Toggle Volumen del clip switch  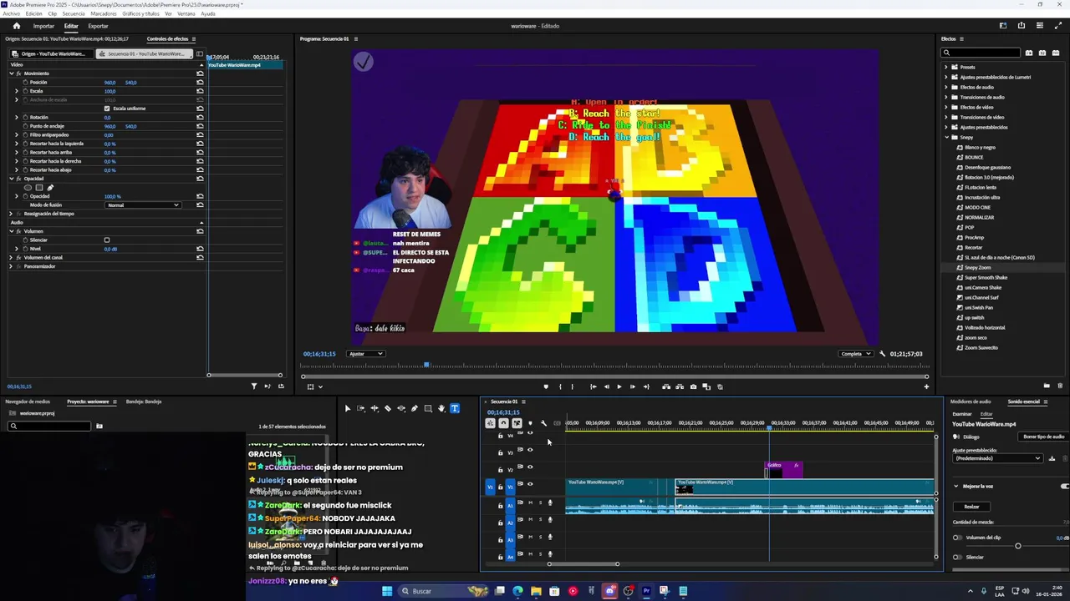tap(957, 538)
